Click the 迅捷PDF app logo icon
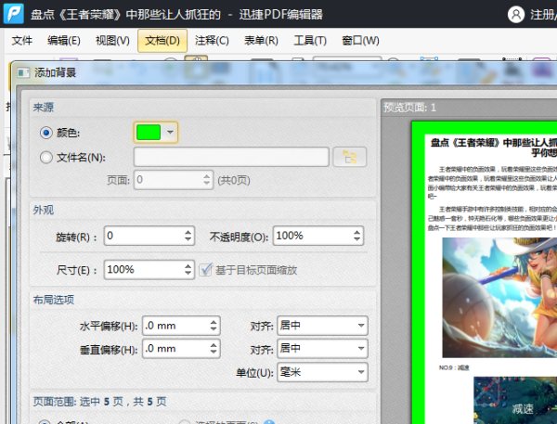Viewport: 557px width, 424px height. coord(14,14)
